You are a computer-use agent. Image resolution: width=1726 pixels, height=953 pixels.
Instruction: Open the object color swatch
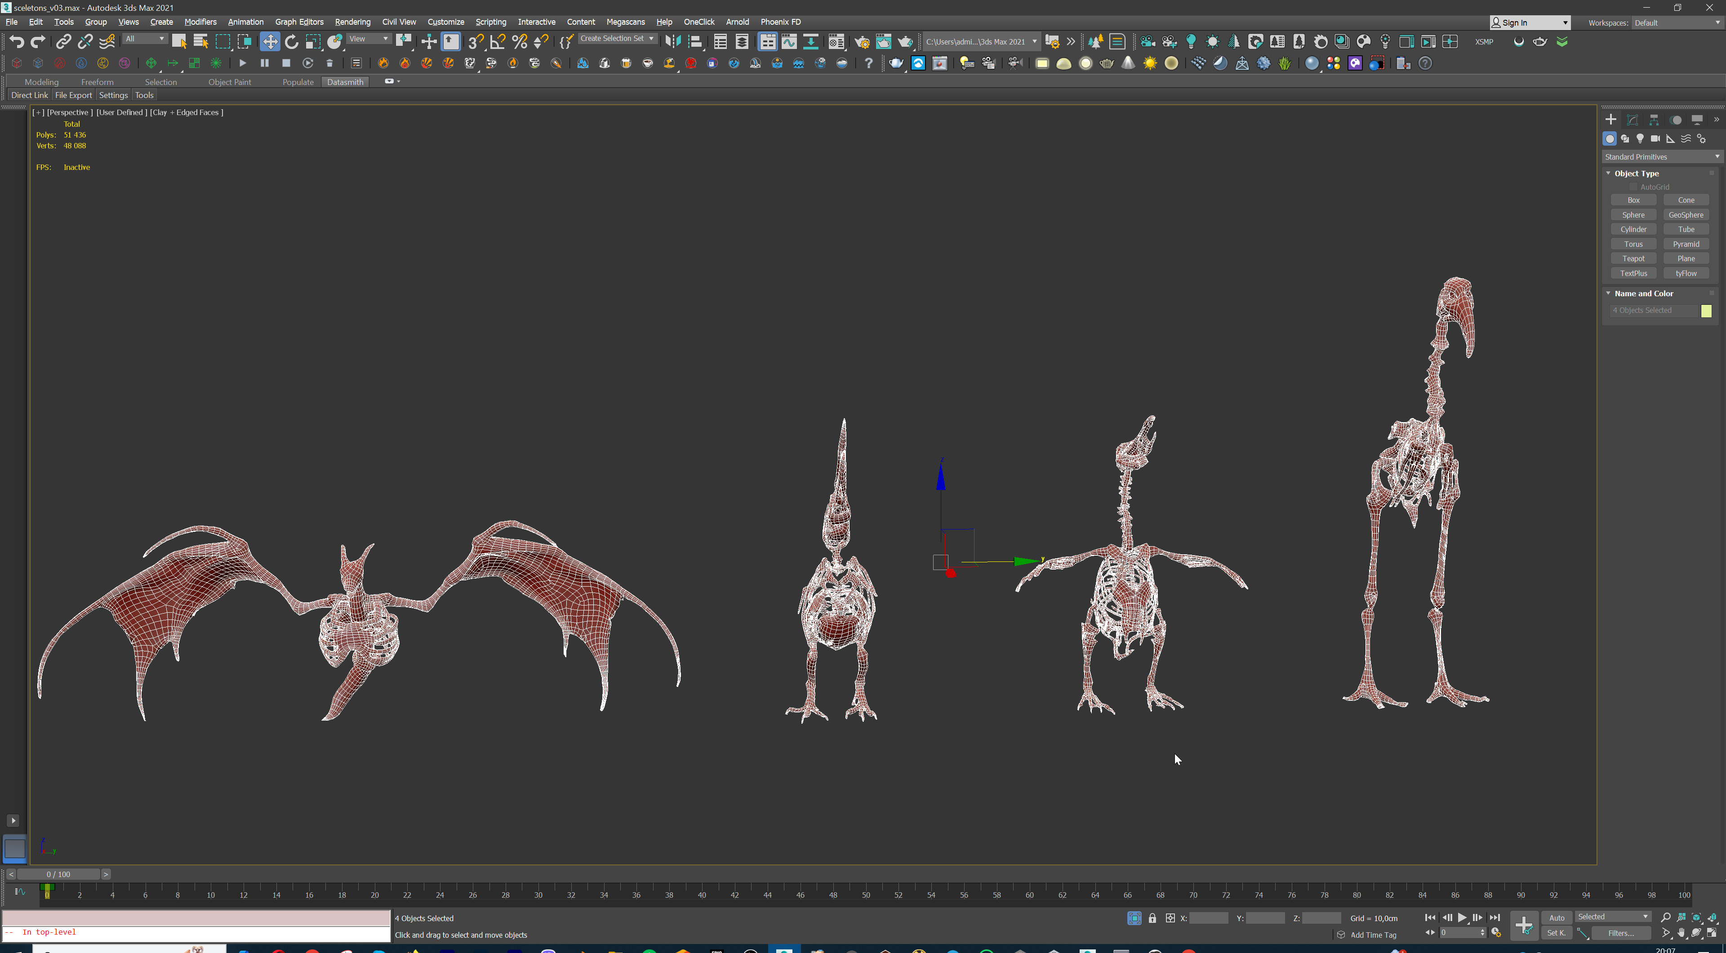(x=1706, y=311)
